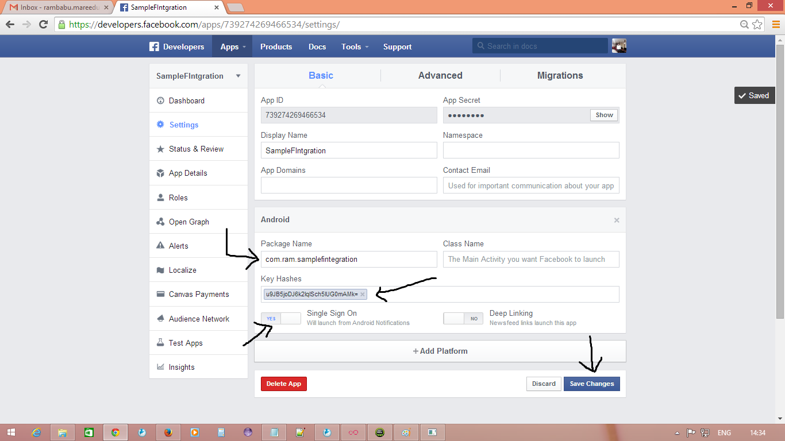Click the Delete App button
Screen dimensions: 785x441
284,384
